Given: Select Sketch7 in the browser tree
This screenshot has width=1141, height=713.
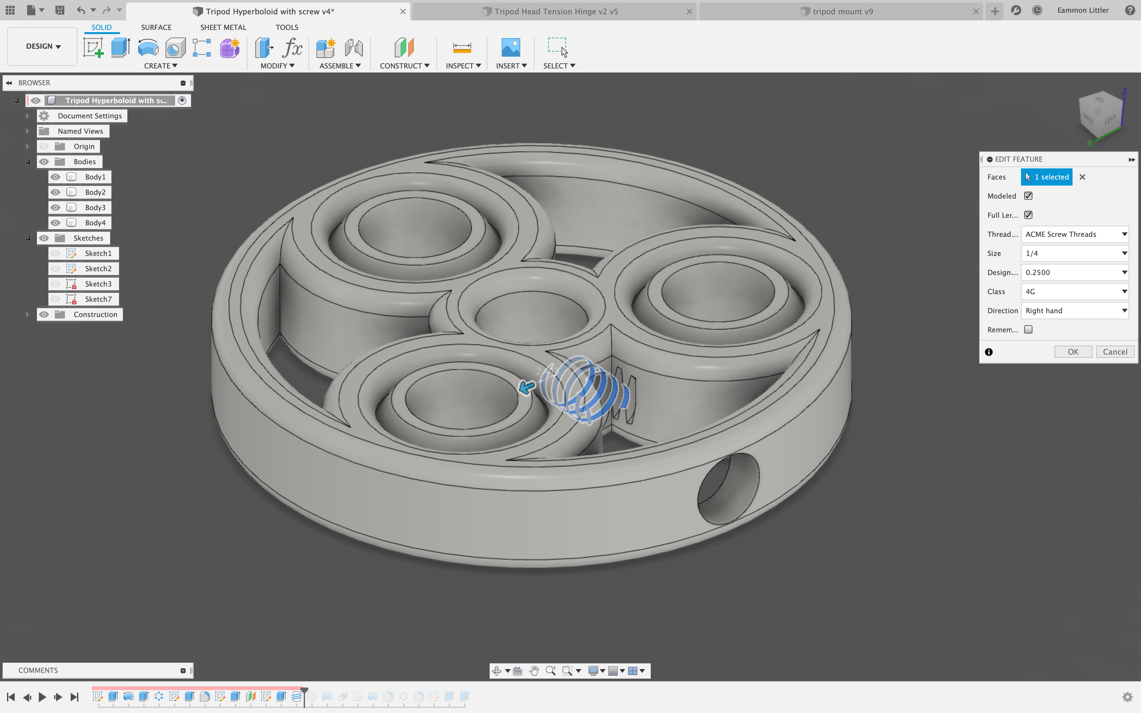Looking at the screenshot, I should tap(98, 299).
